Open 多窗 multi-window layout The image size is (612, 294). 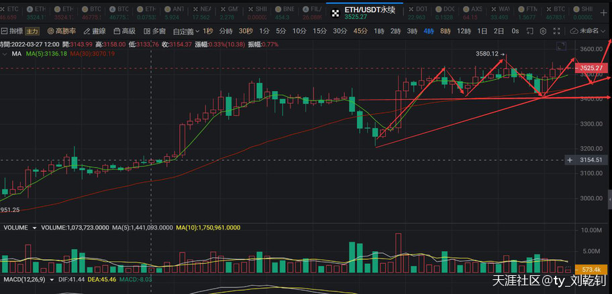155,31
